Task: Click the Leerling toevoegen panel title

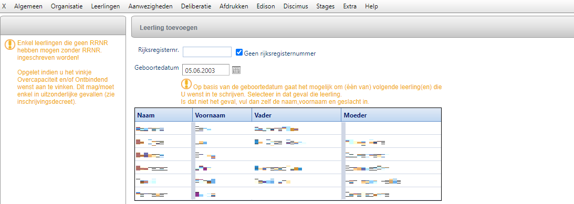Action: coord(169,27)
